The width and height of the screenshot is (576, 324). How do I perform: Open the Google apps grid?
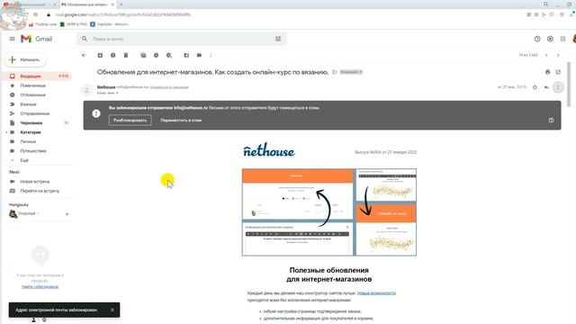pos(562,39)
